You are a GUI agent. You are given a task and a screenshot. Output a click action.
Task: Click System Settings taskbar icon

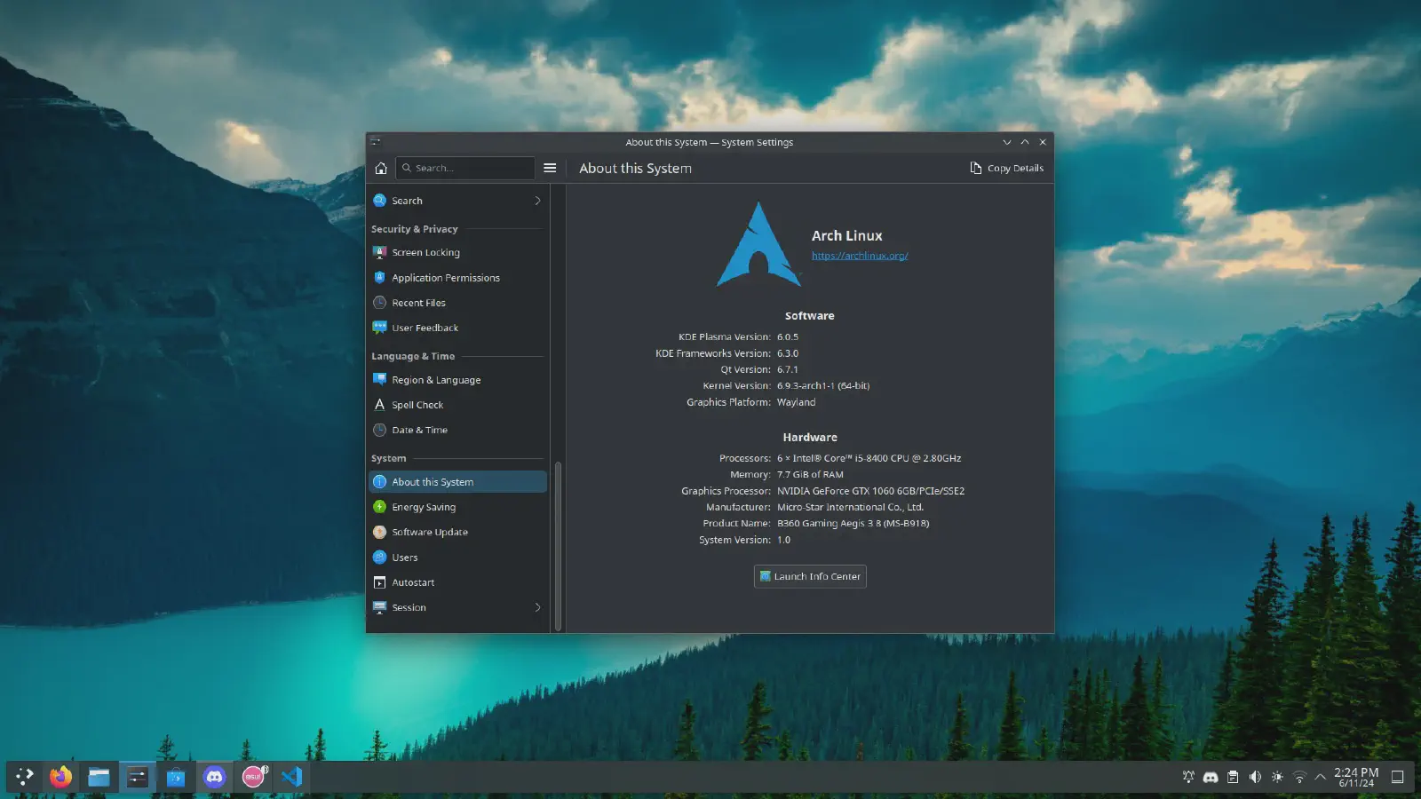(137, 777)
